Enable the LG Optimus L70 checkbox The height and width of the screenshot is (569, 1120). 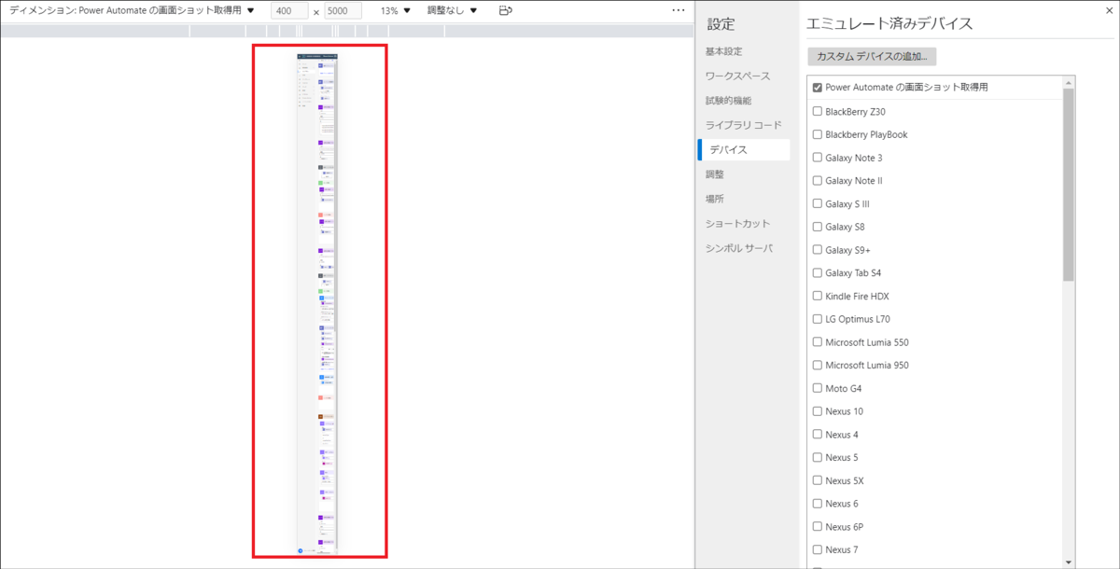818,319
